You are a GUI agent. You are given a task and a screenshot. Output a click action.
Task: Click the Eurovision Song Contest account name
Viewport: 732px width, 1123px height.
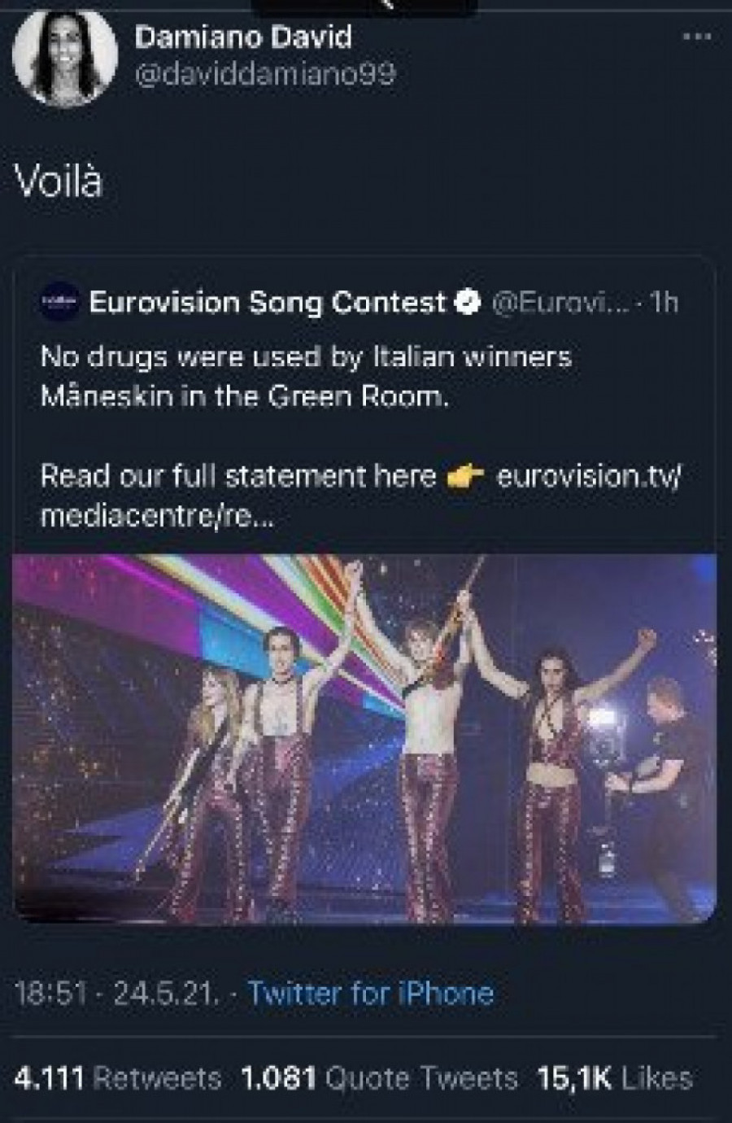tap(268, 303)
